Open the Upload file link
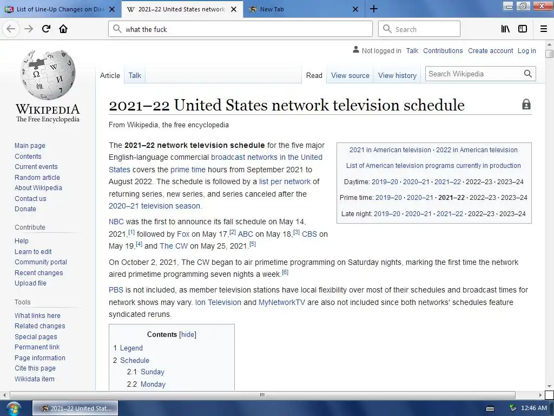The height and width of the screenshot is (416, 554). coord(30,283)
